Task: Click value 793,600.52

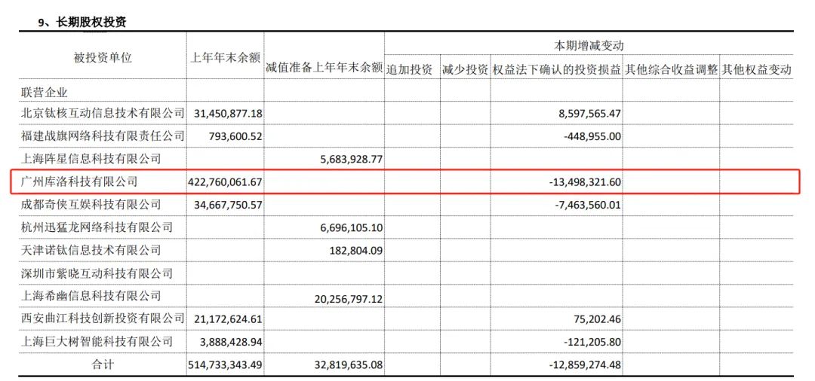Action: click(237, 136)
